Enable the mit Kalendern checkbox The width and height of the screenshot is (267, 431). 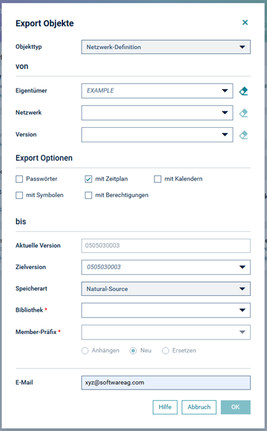click(x=158, y=179)
